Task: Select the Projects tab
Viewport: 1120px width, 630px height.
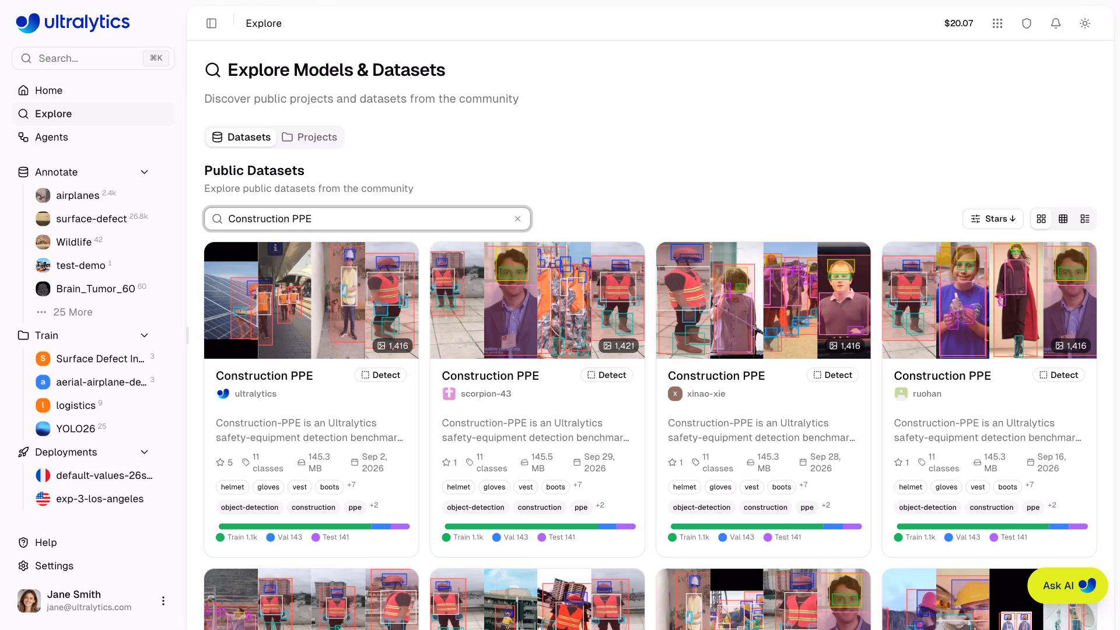Action: [310, 137]
